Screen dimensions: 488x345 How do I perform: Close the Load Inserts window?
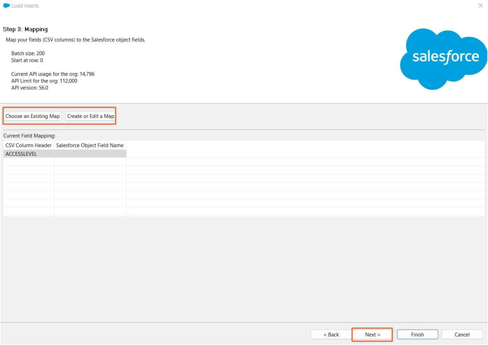tap(480, 5)
